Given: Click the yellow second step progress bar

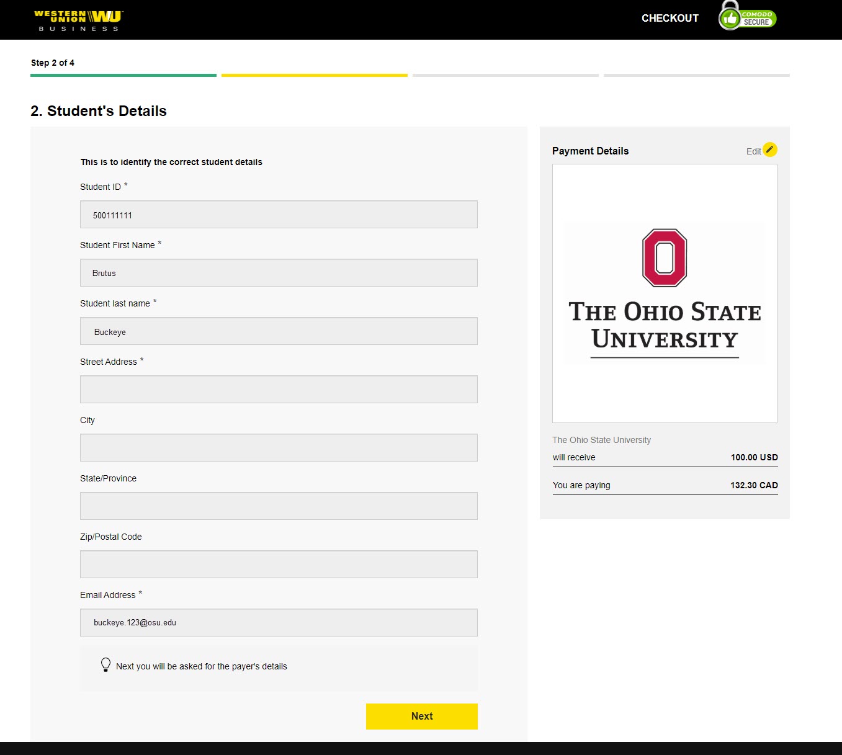Looking at the screenshot, I should pyautogui.click(x=315, y=75).
